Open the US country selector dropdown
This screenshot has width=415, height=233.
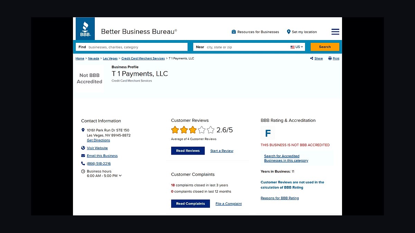coord(297,47)
